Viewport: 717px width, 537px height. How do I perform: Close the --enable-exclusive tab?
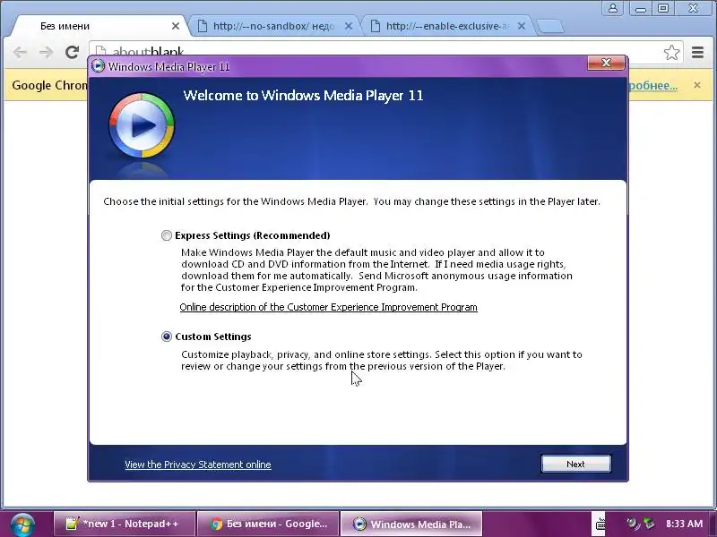522,27
